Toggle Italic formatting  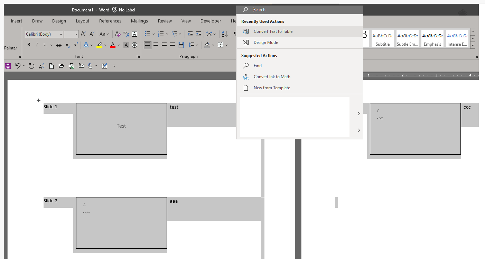tap(37, 45)
